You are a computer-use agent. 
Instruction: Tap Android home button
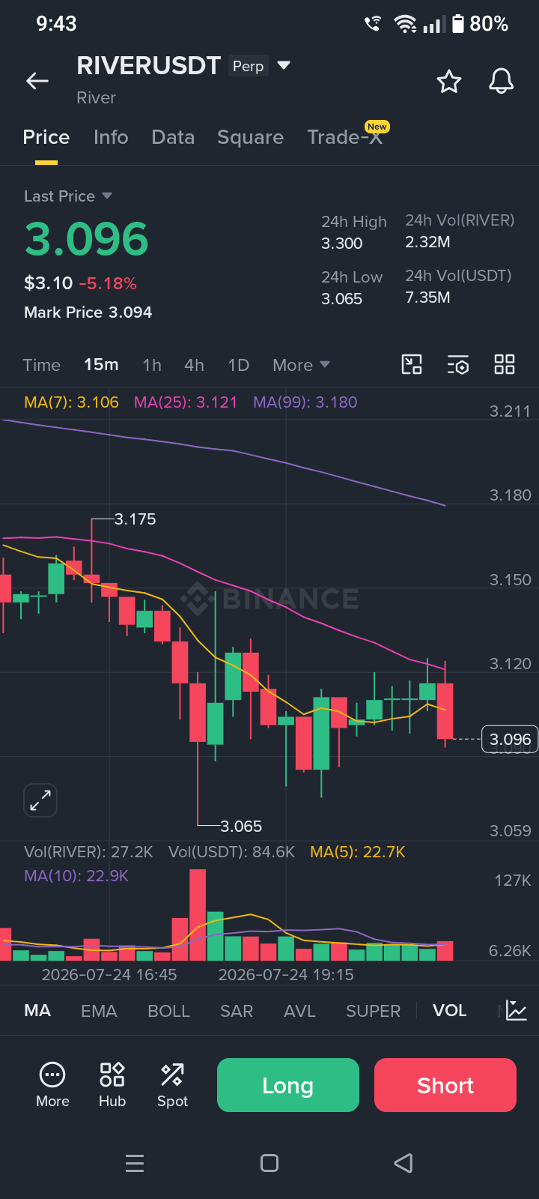tap(269, 1163)
